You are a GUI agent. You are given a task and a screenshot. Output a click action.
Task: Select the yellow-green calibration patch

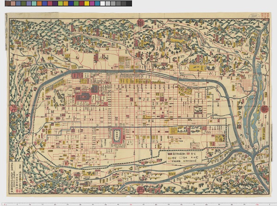[60, 4]
